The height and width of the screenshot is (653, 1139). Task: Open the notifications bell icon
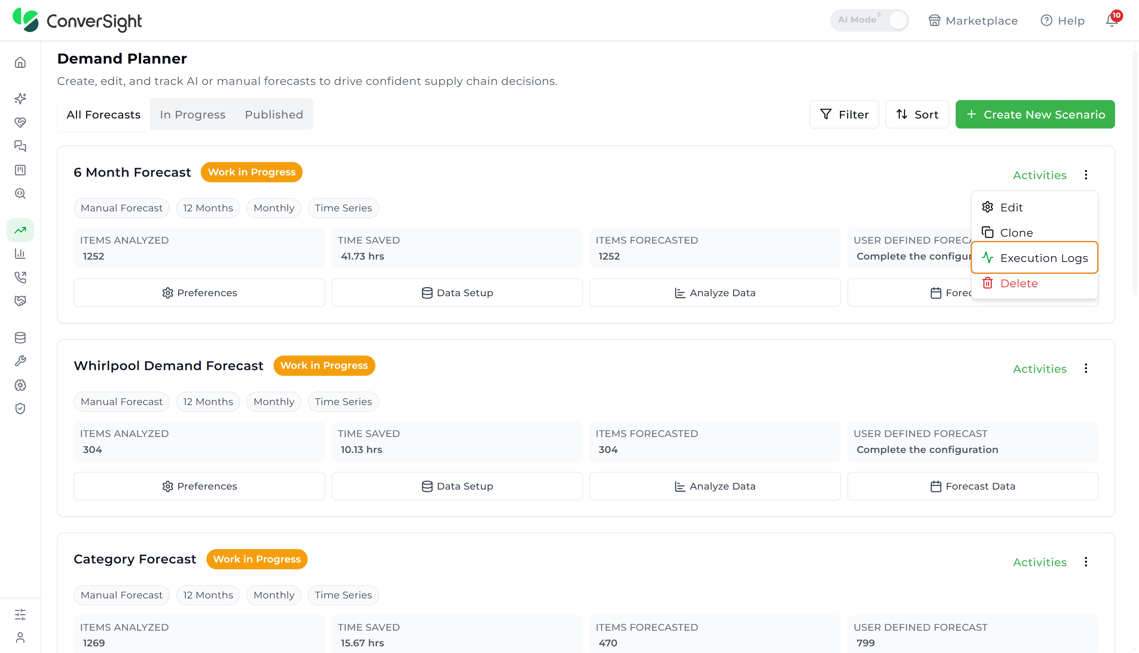point(1112,20)
